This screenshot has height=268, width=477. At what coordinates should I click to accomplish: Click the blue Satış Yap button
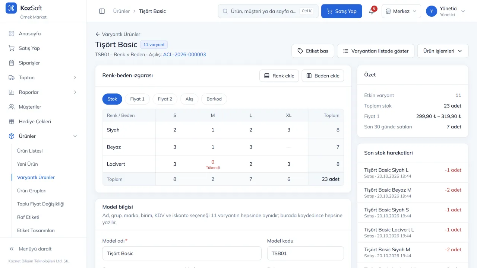click(341, 11)
